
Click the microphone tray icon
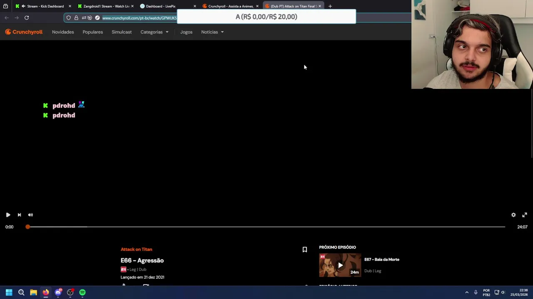tap(476, 292)
